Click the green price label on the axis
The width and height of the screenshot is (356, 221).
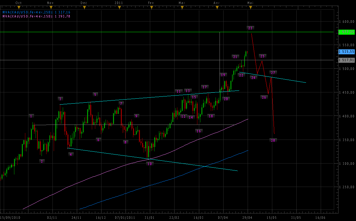pos(347,32)
